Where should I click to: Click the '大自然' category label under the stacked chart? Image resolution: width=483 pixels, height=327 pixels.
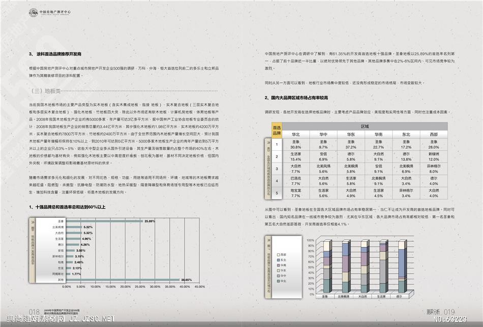tap(363, 297)
